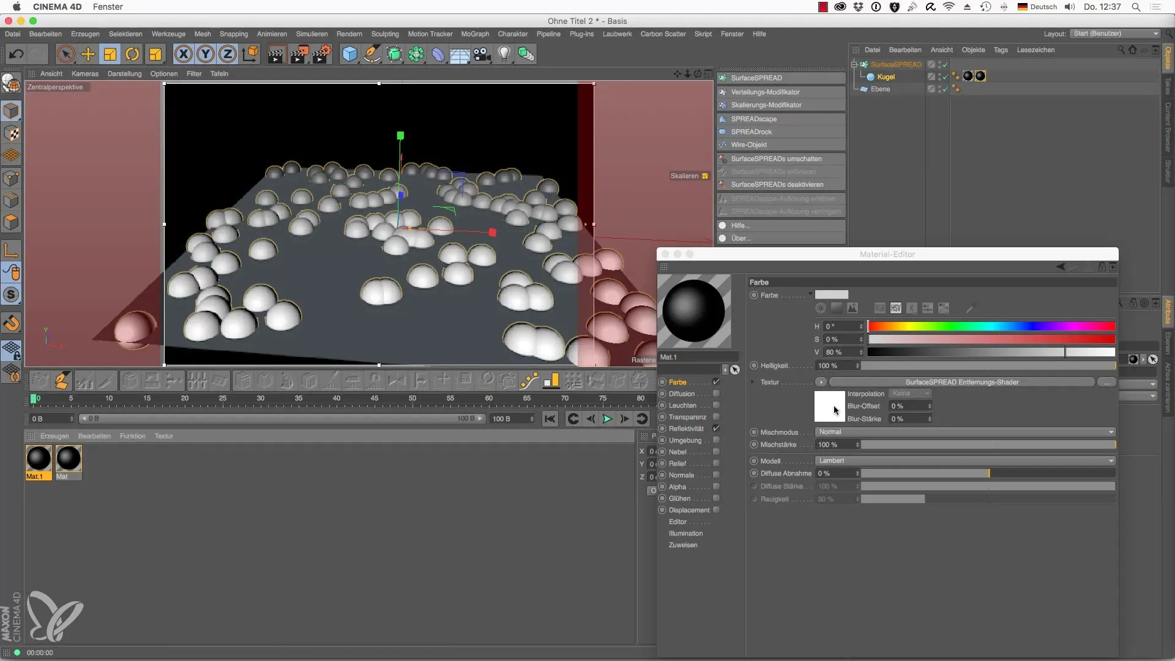Viewport: 1175px width, 661px height.
Task: Click the color wheel mode icon
Action: (821, 308)
